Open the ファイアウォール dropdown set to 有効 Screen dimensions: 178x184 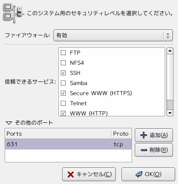[113, 35]
